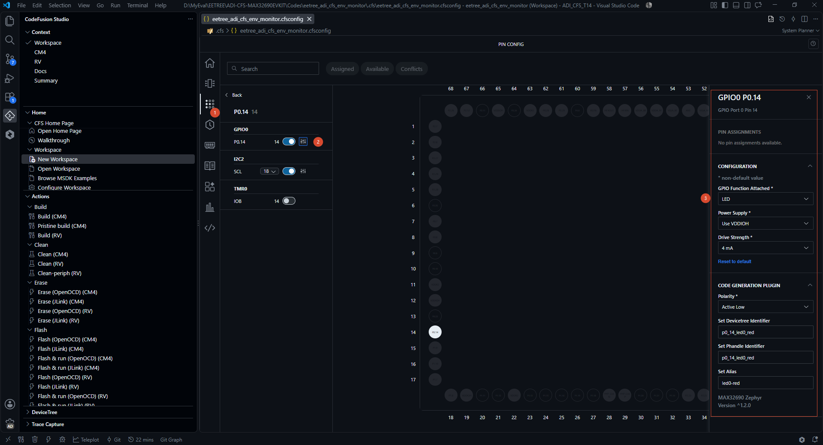This screenshot has height=445, width=823.
Task: Open the Drive Strength dropdown
Action: pyautogui.click(x=765, y=248)
